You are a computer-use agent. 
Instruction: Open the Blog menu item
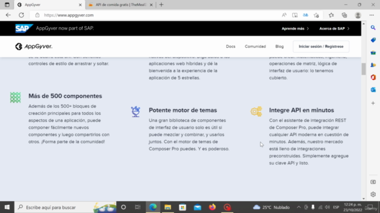280,46
